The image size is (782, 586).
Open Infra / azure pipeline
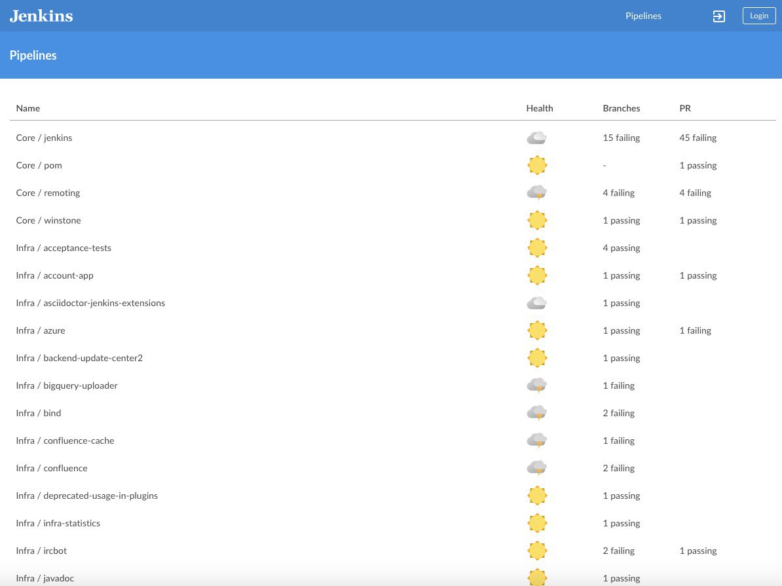tap(41, 330)
